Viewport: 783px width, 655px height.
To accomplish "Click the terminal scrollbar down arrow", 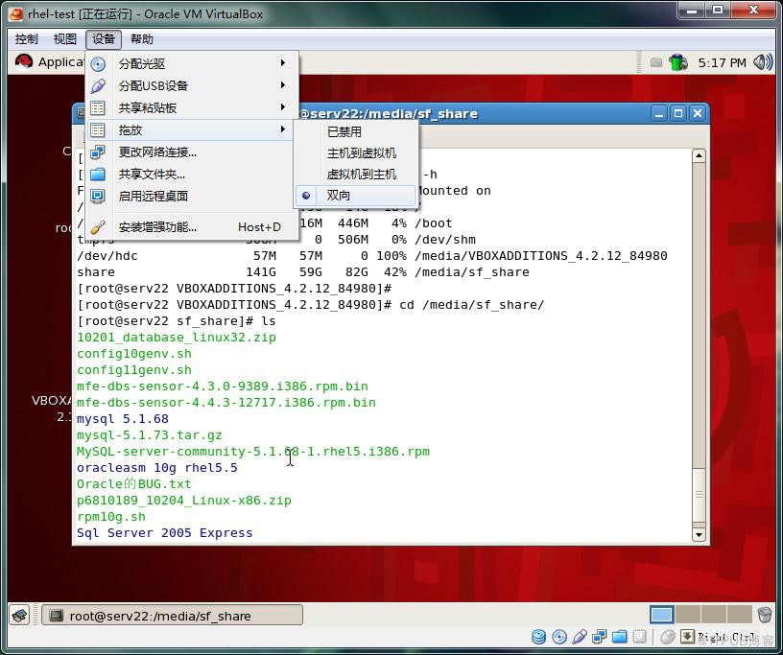I will [699, 535].
